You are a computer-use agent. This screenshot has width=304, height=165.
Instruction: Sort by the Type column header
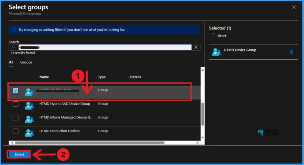[x=102, y=77]
